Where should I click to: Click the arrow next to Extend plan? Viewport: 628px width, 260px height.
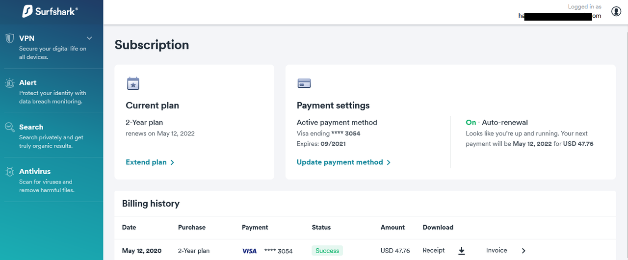(172, 162)
